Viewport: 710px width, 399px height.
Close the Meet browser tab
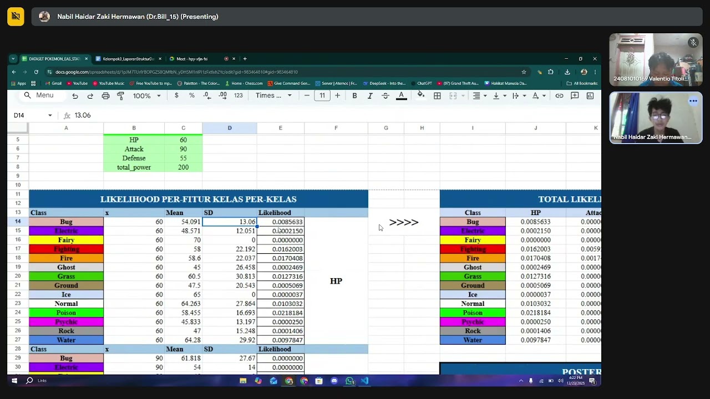234,59
